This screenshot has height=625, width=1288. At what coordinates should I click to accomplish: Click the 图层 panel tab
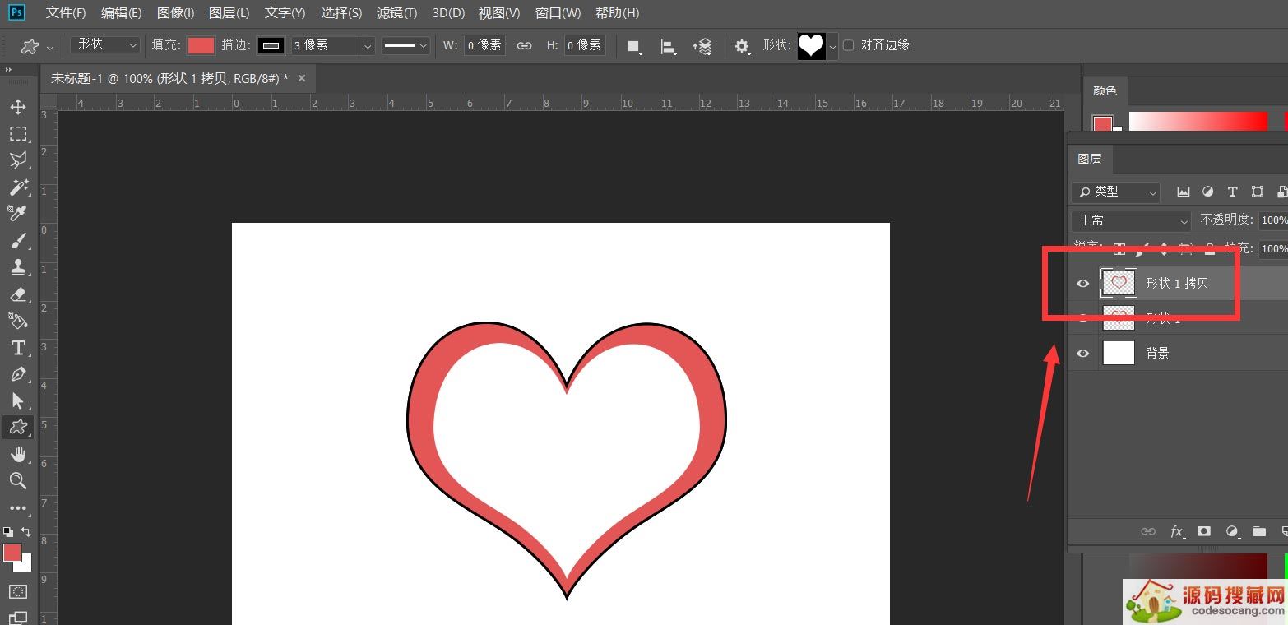1089,159
